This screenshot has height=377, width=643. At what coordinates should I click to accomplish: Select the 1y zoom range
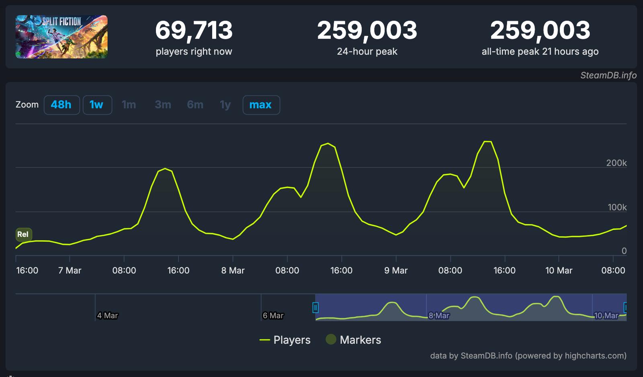pos(225,105)
